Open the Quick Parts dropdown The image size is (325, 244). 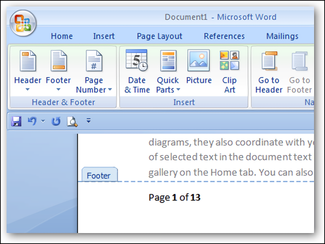pyautogui.click(x=168, y=85)
